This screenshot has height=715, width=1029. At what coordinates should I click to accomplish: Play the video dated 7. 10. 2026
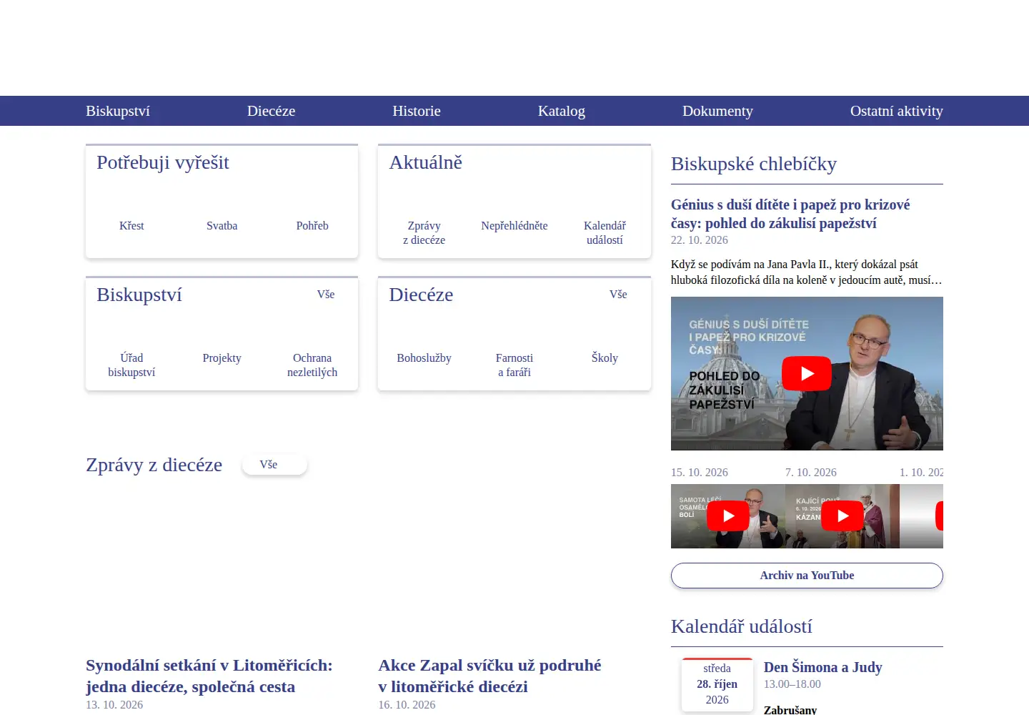coord(842,516)
